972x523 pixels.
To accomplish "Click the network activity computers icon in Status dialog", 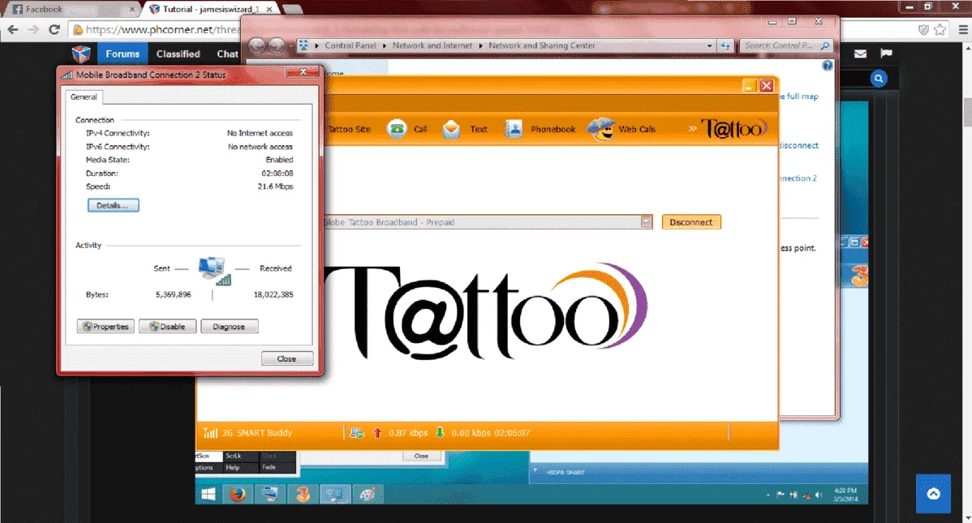I will point(214,271).
